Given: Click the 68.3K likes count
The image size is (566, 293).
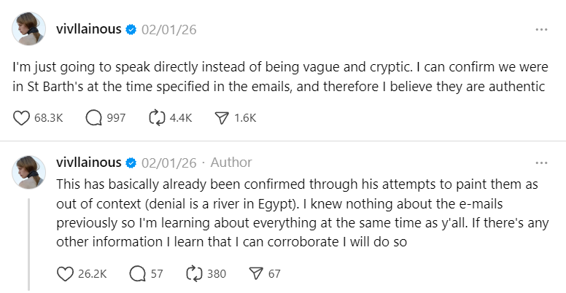Looking at the screenshot, I should coord(49,117).
